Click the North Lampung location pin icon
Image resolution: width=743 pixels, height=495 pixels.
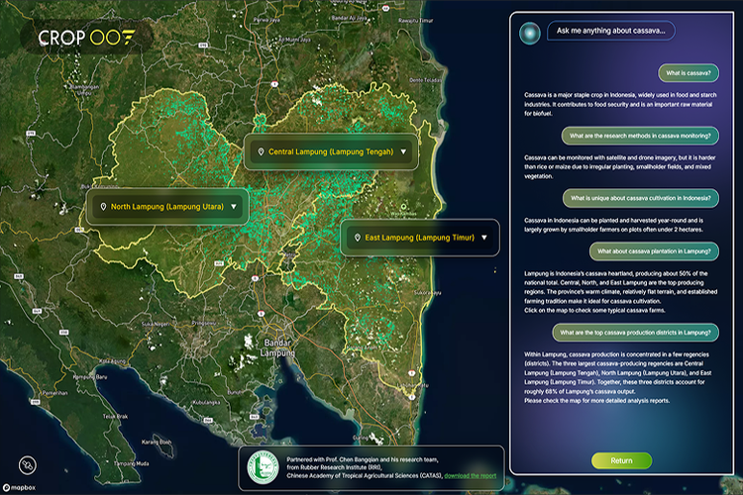click(x=103, y=207)
